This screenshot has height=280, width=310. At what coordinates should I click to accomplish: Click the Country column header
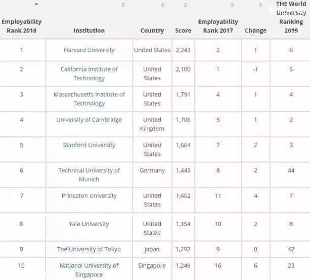click(x=152, y=31)
